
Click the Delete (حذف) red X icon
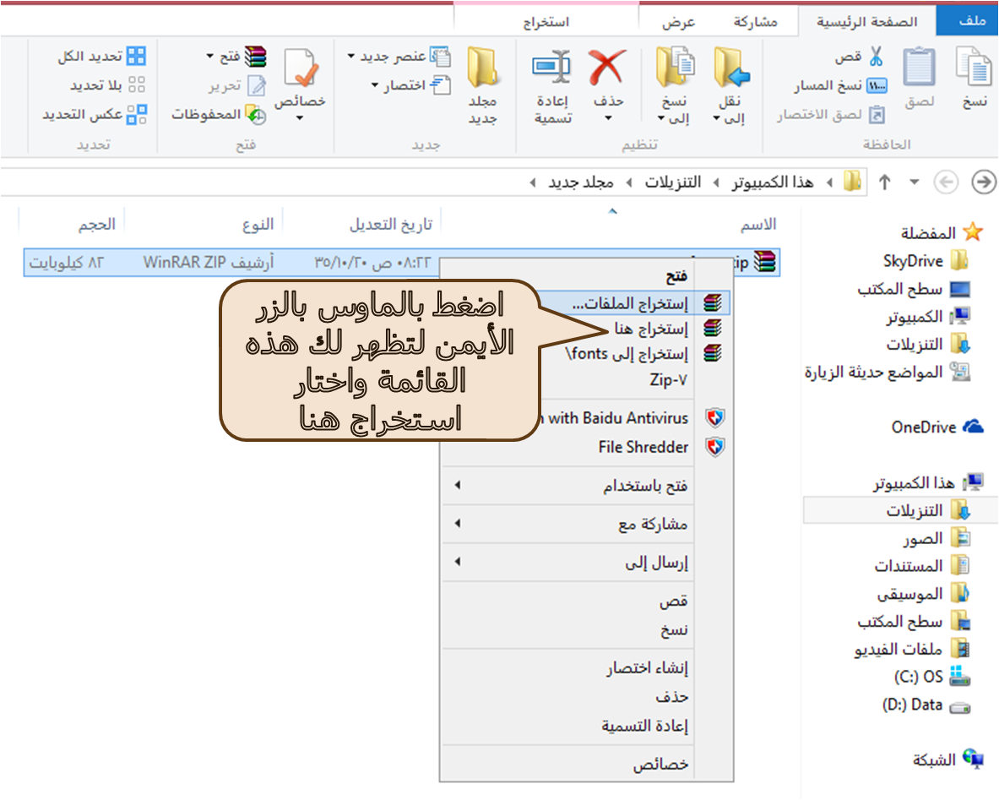coord(607,68)
